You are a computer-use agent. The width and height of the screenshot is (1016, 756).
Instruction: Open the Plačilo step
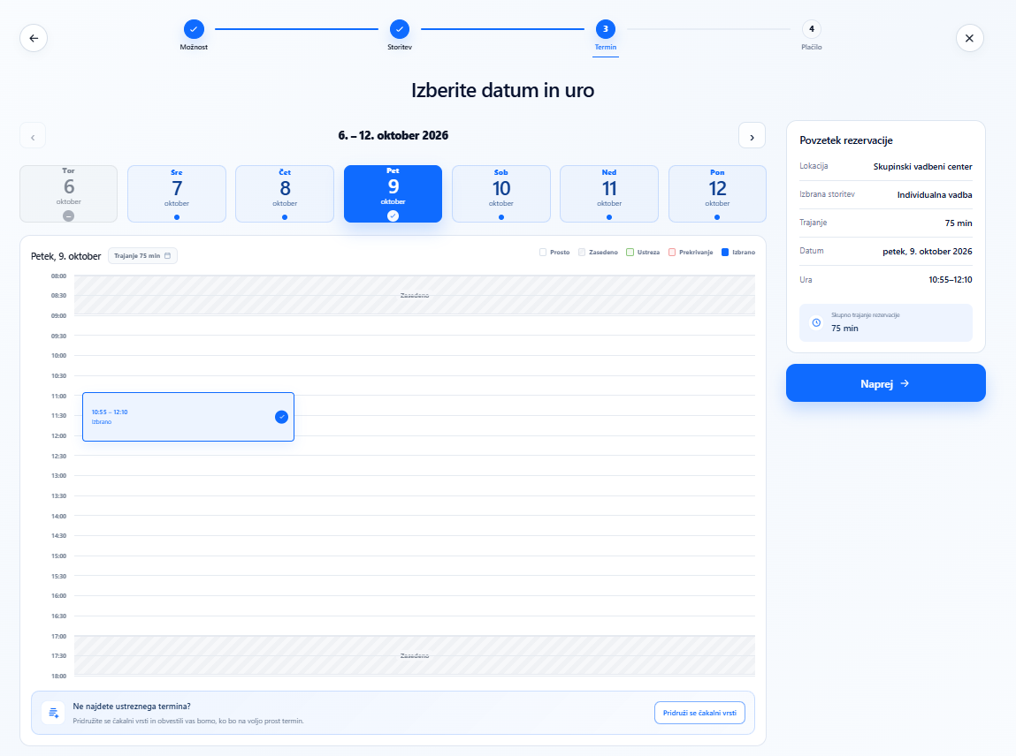(811, 35)
